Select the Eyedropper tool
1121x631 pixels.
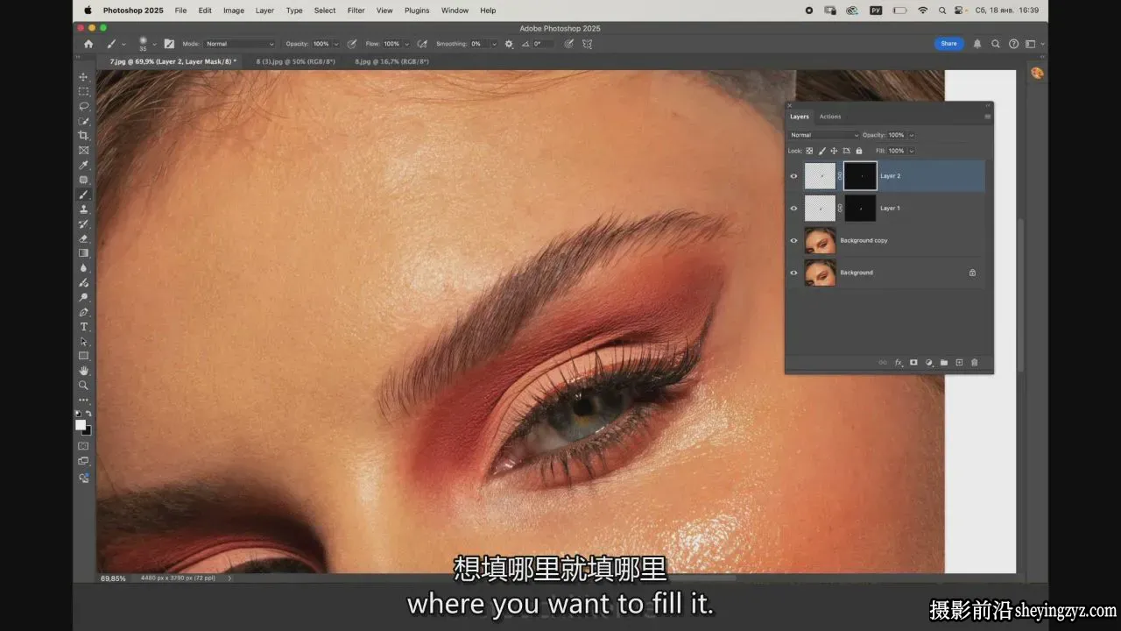(x=84, y=165)
